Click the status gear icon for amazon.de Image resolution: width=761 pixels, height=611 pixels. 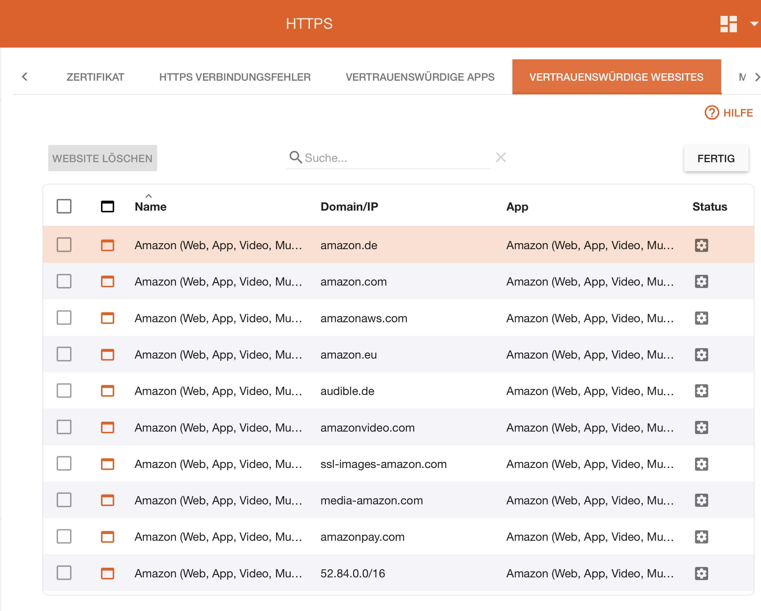(701, 245)
